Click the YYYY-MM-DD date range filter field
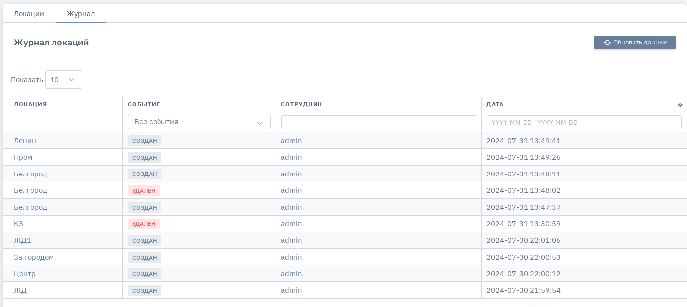The image size is (687, 307). click(x=583, y=122)
